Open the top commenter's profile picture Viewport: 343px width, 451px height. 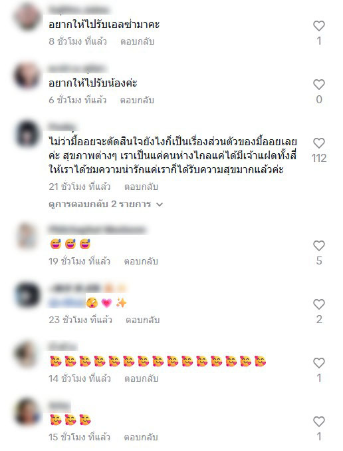27,17
